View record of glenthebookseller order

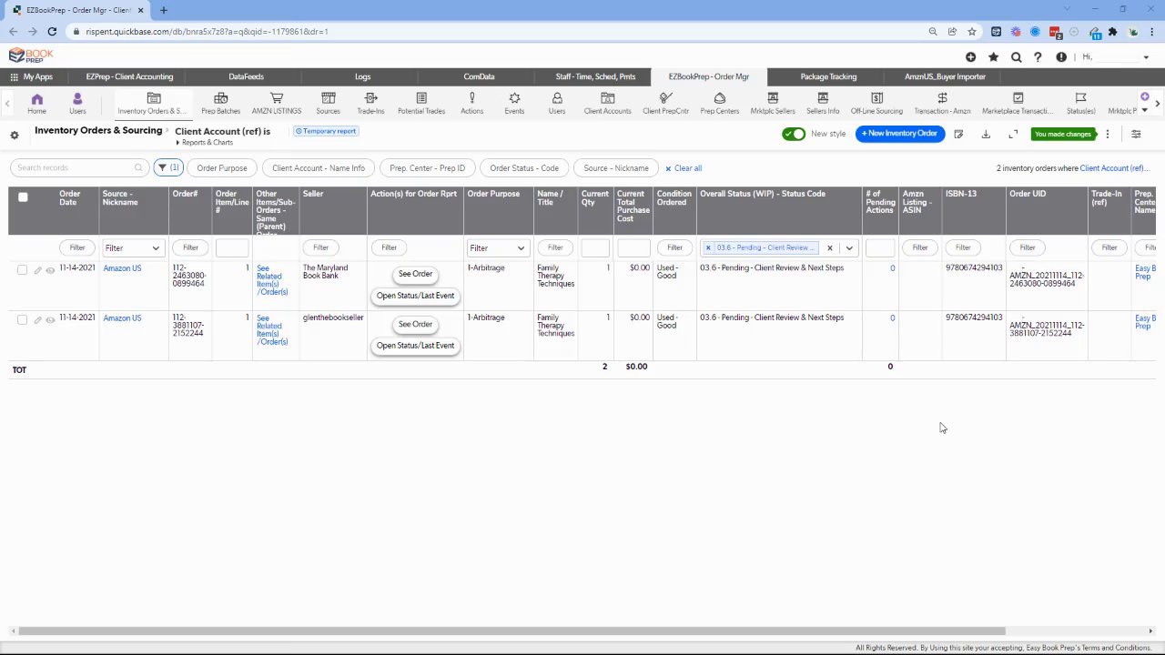tap(50, 319)
